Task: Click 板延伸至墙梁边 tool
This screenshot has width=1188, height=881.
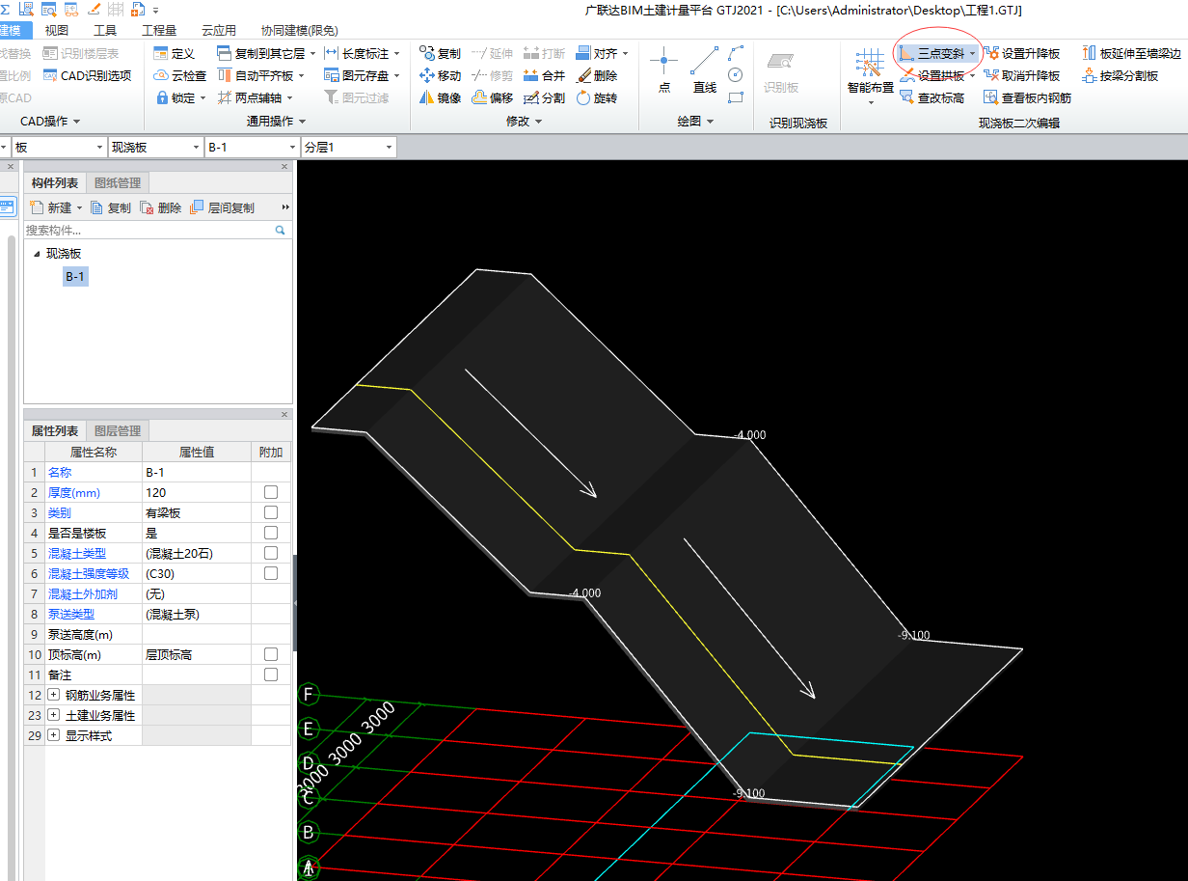Action: [1130, 53]
